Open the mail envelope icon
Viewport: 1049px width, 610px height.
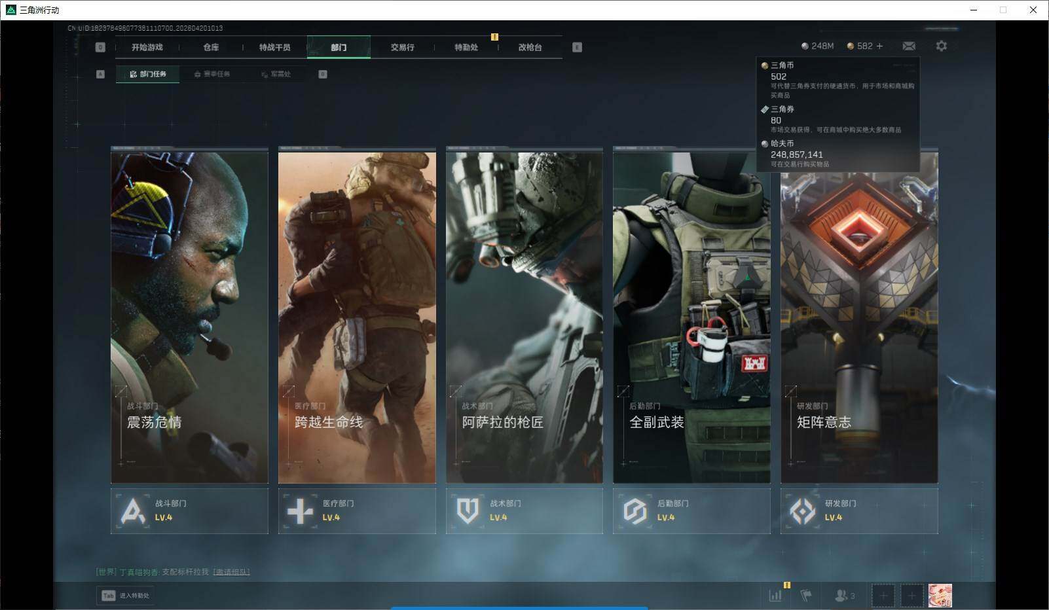coord(909,46)
